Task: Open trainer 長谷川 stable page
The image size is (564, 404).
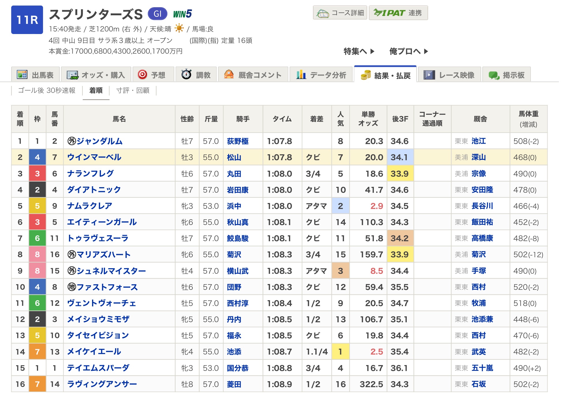Action: (x=482, y=206)
